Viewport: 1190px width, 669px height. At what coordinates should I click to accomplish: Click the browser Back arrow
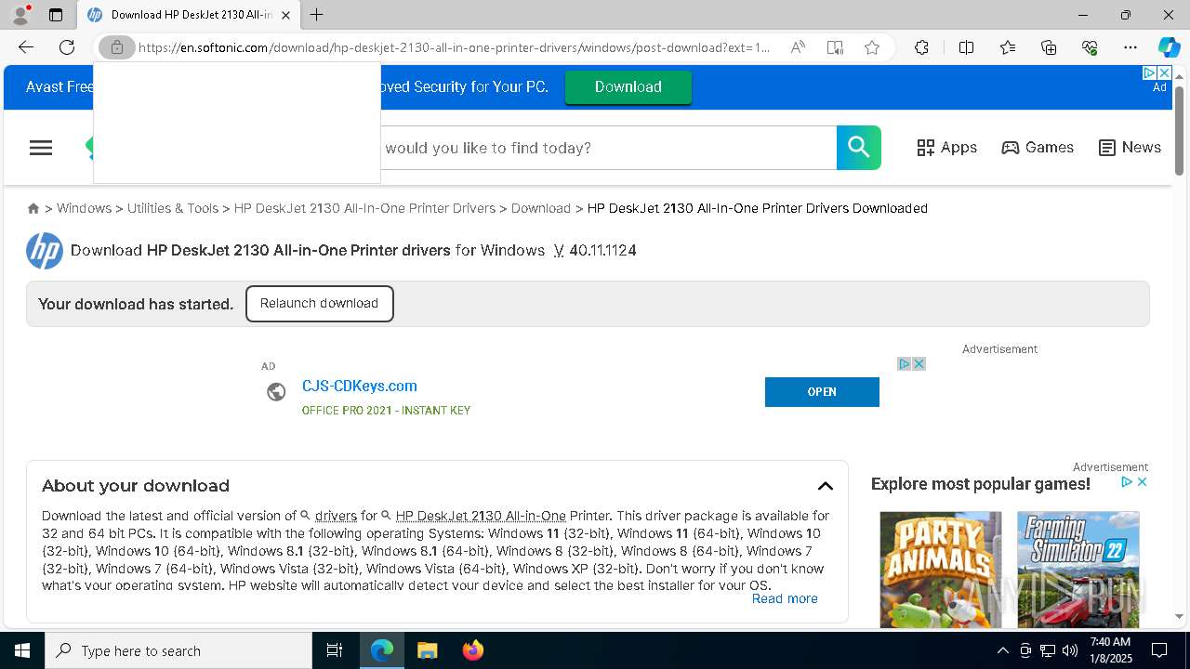(x=26, y=47)
